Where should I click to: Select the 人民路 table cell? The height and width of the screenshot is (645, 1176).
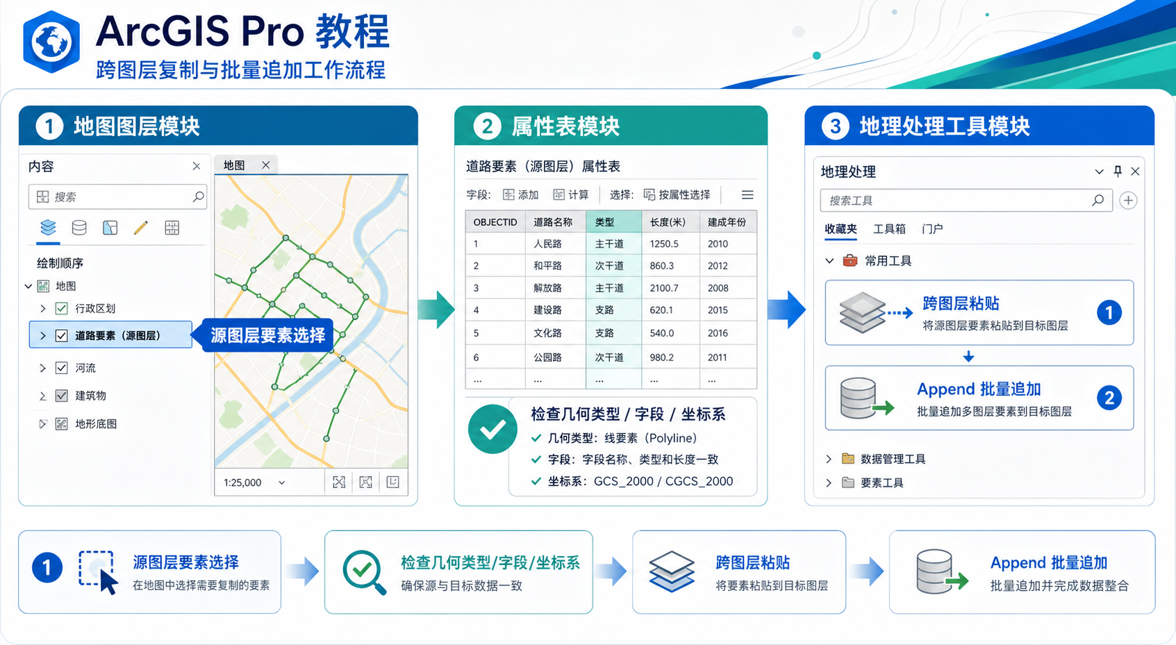pos(556,244)
